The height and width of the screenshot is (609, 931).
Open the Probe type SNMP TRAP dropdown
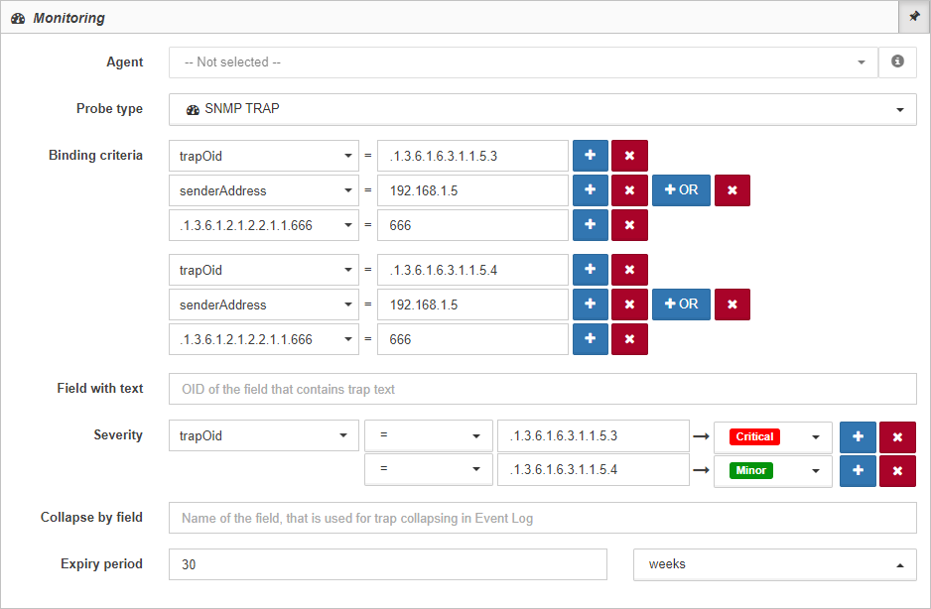(x=543, y=109)
